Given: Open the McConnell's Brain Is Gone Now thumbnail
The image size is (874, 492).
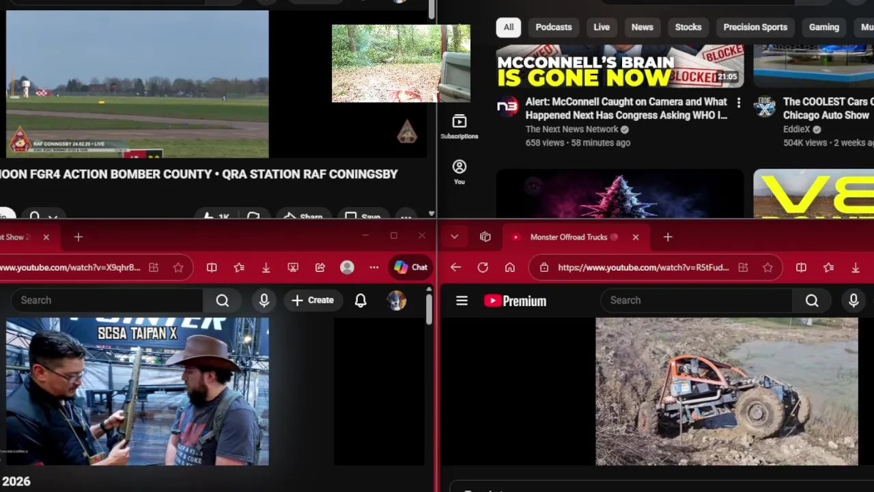Looking at the screenshot, I should coord(620,66).
